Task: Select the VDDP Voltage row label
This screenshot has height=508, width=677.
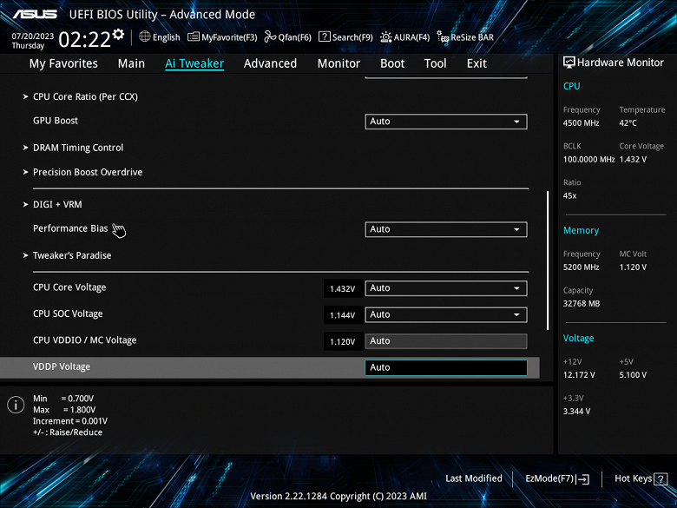Action: [62, 366]
